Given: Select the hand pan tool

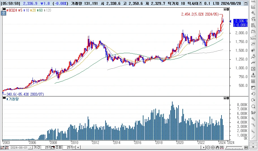Looking at the screenshot, I should (x=218, y=147).
